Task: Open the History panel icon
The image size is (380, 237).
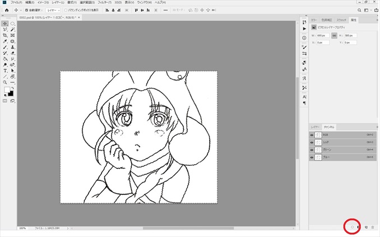Action: 304,22
